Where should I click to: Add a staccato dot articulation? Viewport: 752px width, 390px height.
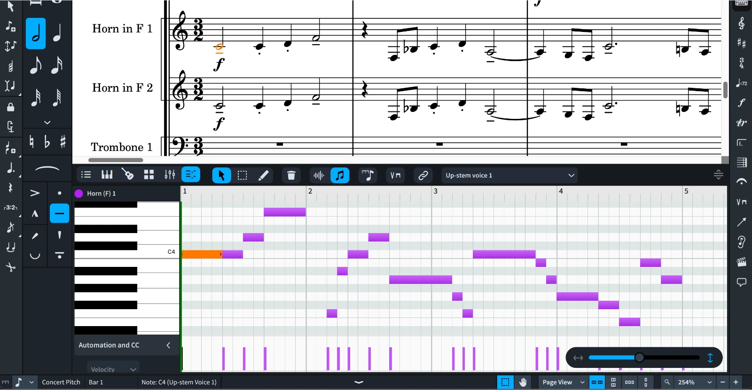59,193
